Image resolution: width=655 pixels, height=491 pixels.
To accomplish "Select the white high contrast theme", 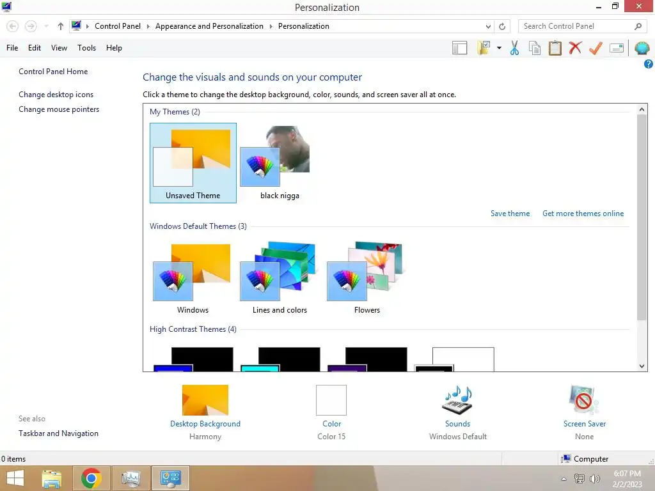I will tap(454, 359).
